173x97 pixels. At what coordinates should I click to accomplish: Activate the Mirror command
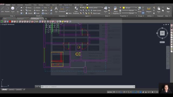37,11
